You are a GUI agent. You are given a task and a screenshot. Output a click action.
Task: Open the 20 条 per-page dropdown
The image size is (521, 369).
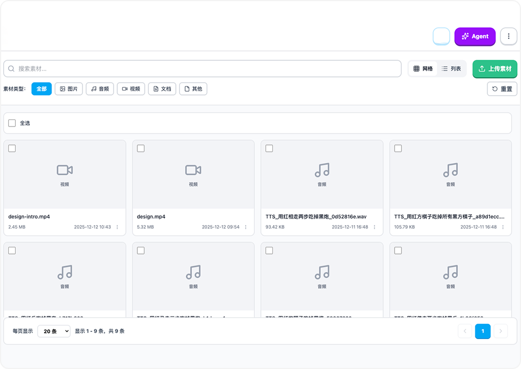tap(54, 331)
